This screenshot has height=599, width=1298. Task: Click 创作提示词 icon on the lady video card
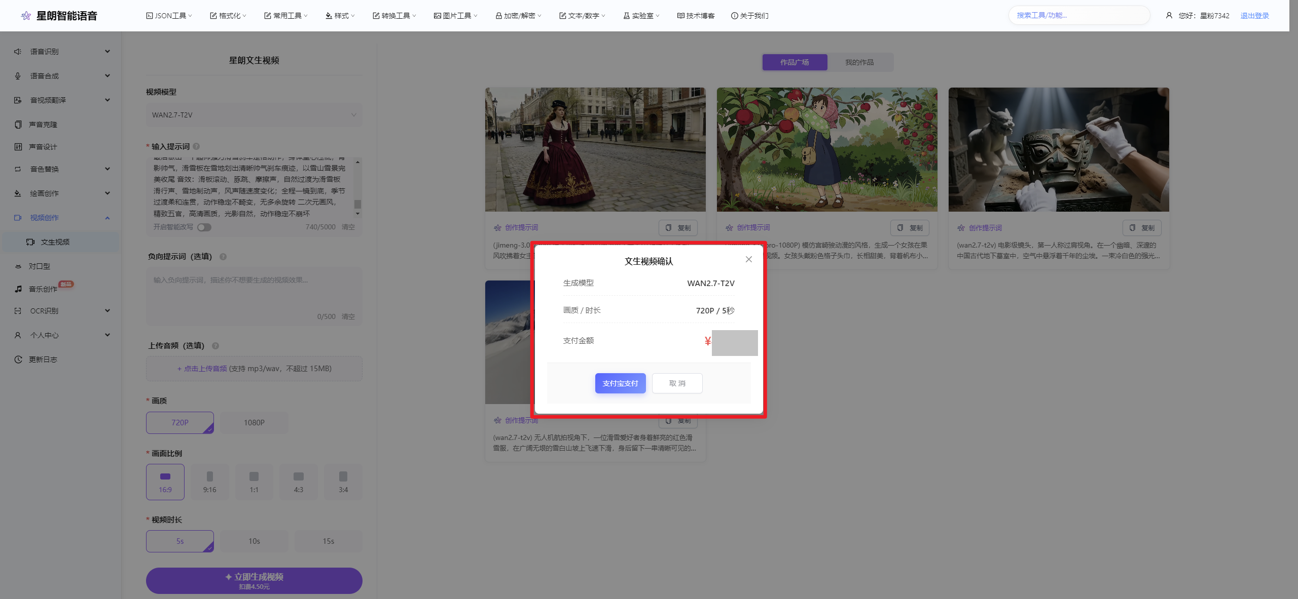coord(497,228)
